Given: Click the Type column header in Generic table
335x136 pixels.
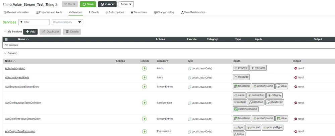Looking at the screenshot, I should [x=190, y=61].
